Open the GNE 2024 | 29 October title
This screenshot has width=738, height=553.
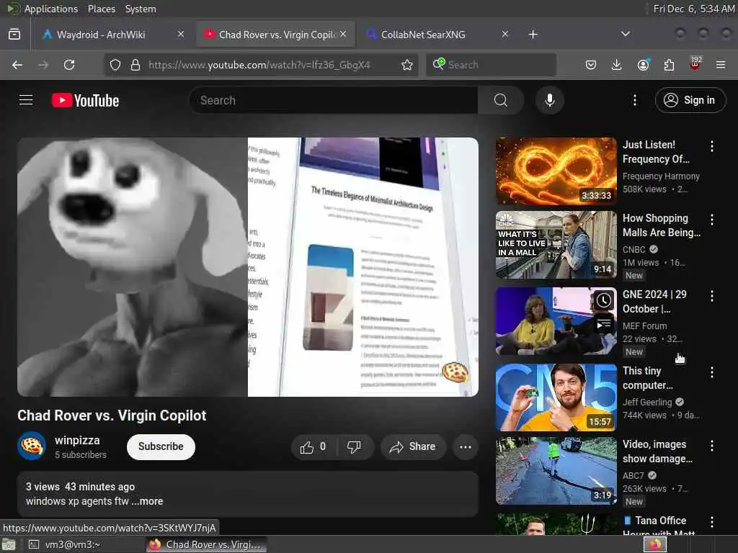pos(654,302)
